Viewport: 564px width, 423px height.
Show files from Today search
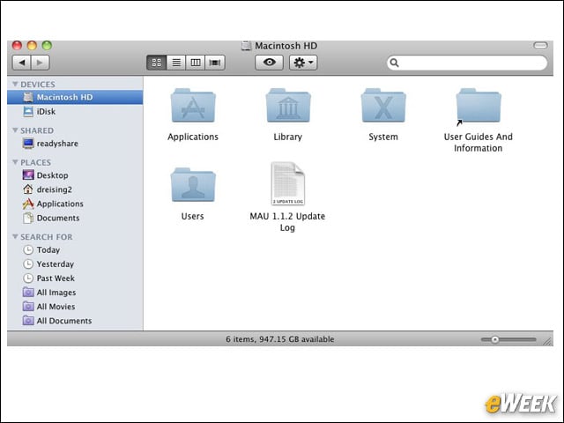[x=75, y=249]
